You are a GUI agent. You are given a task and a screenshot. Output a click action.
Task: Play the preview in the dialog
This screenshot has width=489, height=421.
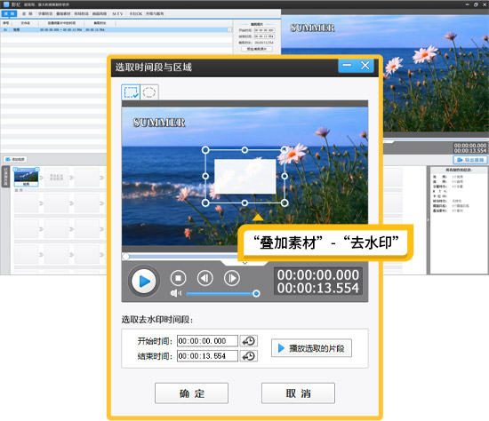pyautogui.click(x=144, y=281)
